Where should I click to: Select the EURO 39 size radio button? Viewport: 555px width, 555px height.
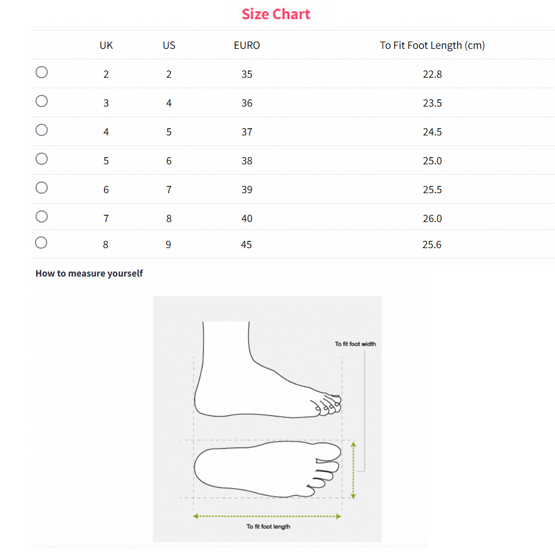42,188
